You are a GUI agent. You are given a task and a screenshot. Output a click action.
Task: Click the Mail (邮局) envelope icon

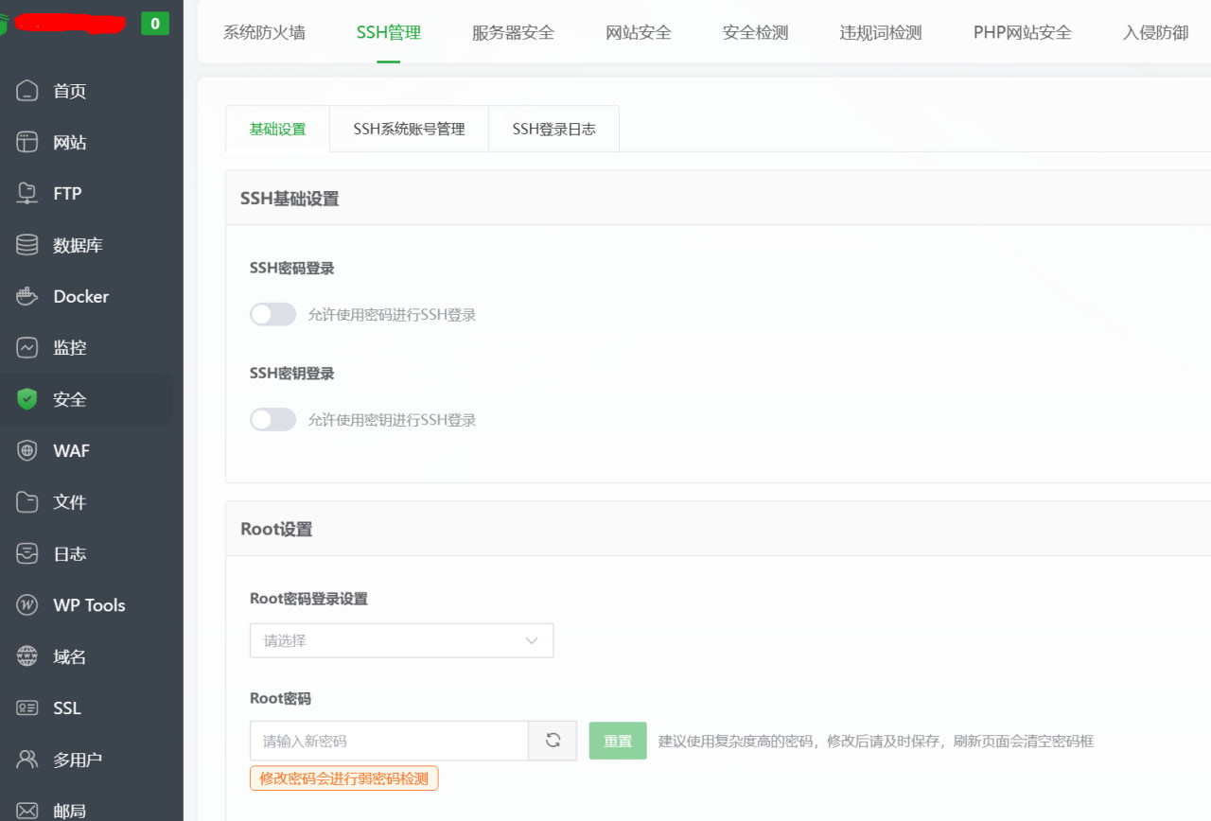(x=27, y=811)
